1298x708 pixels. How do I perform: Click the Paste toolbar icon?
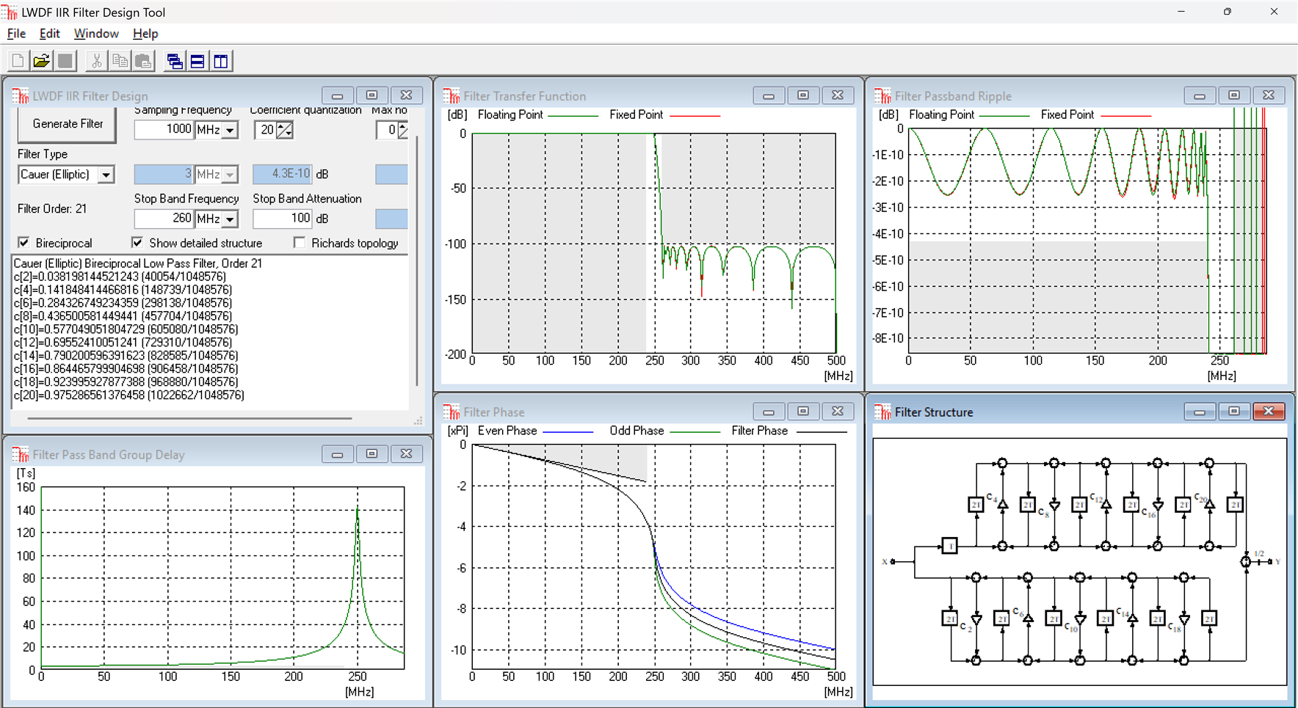click(143, 61)
